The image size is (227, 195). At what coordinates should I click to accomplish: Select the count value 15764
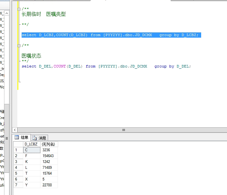(x=49, y=173)
